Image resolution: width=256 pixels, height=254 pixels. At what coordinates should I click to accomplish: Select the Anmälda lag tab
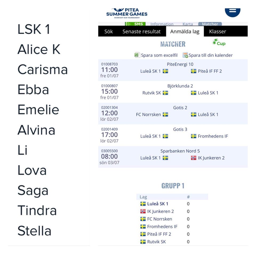pyautogui.click(x=185, y=32)
